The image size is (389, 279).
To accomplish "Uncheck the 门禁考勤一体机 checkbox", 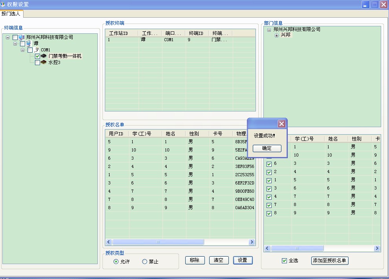I will tap(37, 56).
